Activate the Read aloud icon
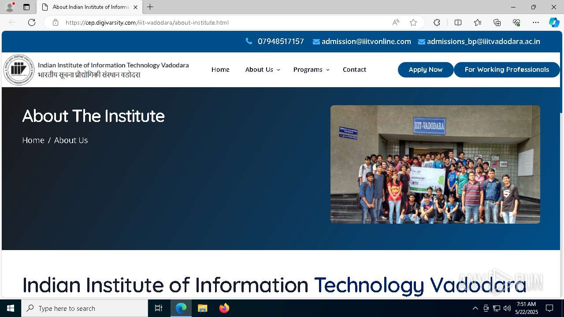Screen dimensions: 564x317 coord(396,22)
